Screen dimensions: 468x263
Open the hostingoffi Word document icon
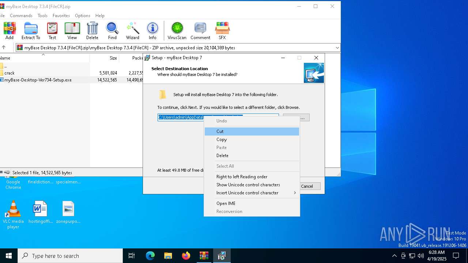[41, 212]
